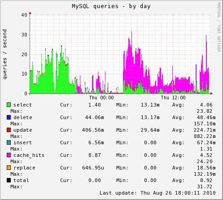Click the 'insert' legend label

(22, 142)
